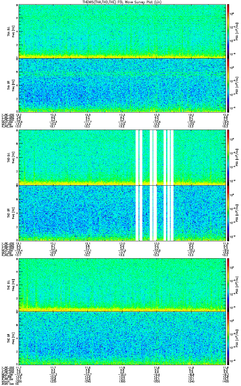Viewport: 241px width, 386px height.
Task: Select the THA B∥ spectrogram panel
Action: click(121, 85)
